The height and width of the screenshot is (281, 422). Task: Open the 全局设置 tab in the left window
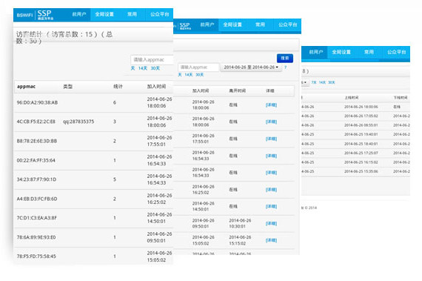pyautogui.click(x=104, y=14)
